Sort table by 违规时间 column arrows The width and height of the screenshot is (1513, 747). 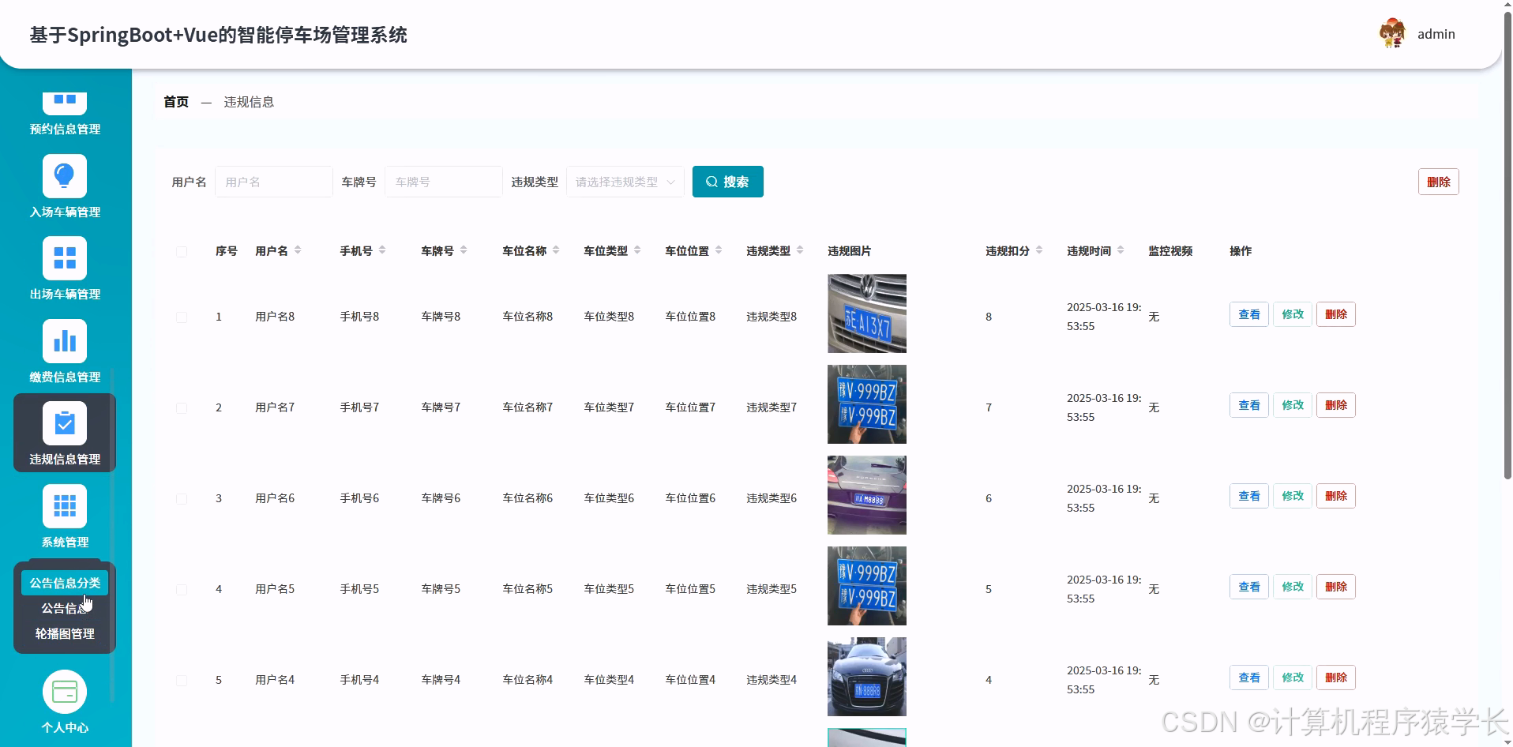pyautogui.click(x=1121, y=250)
